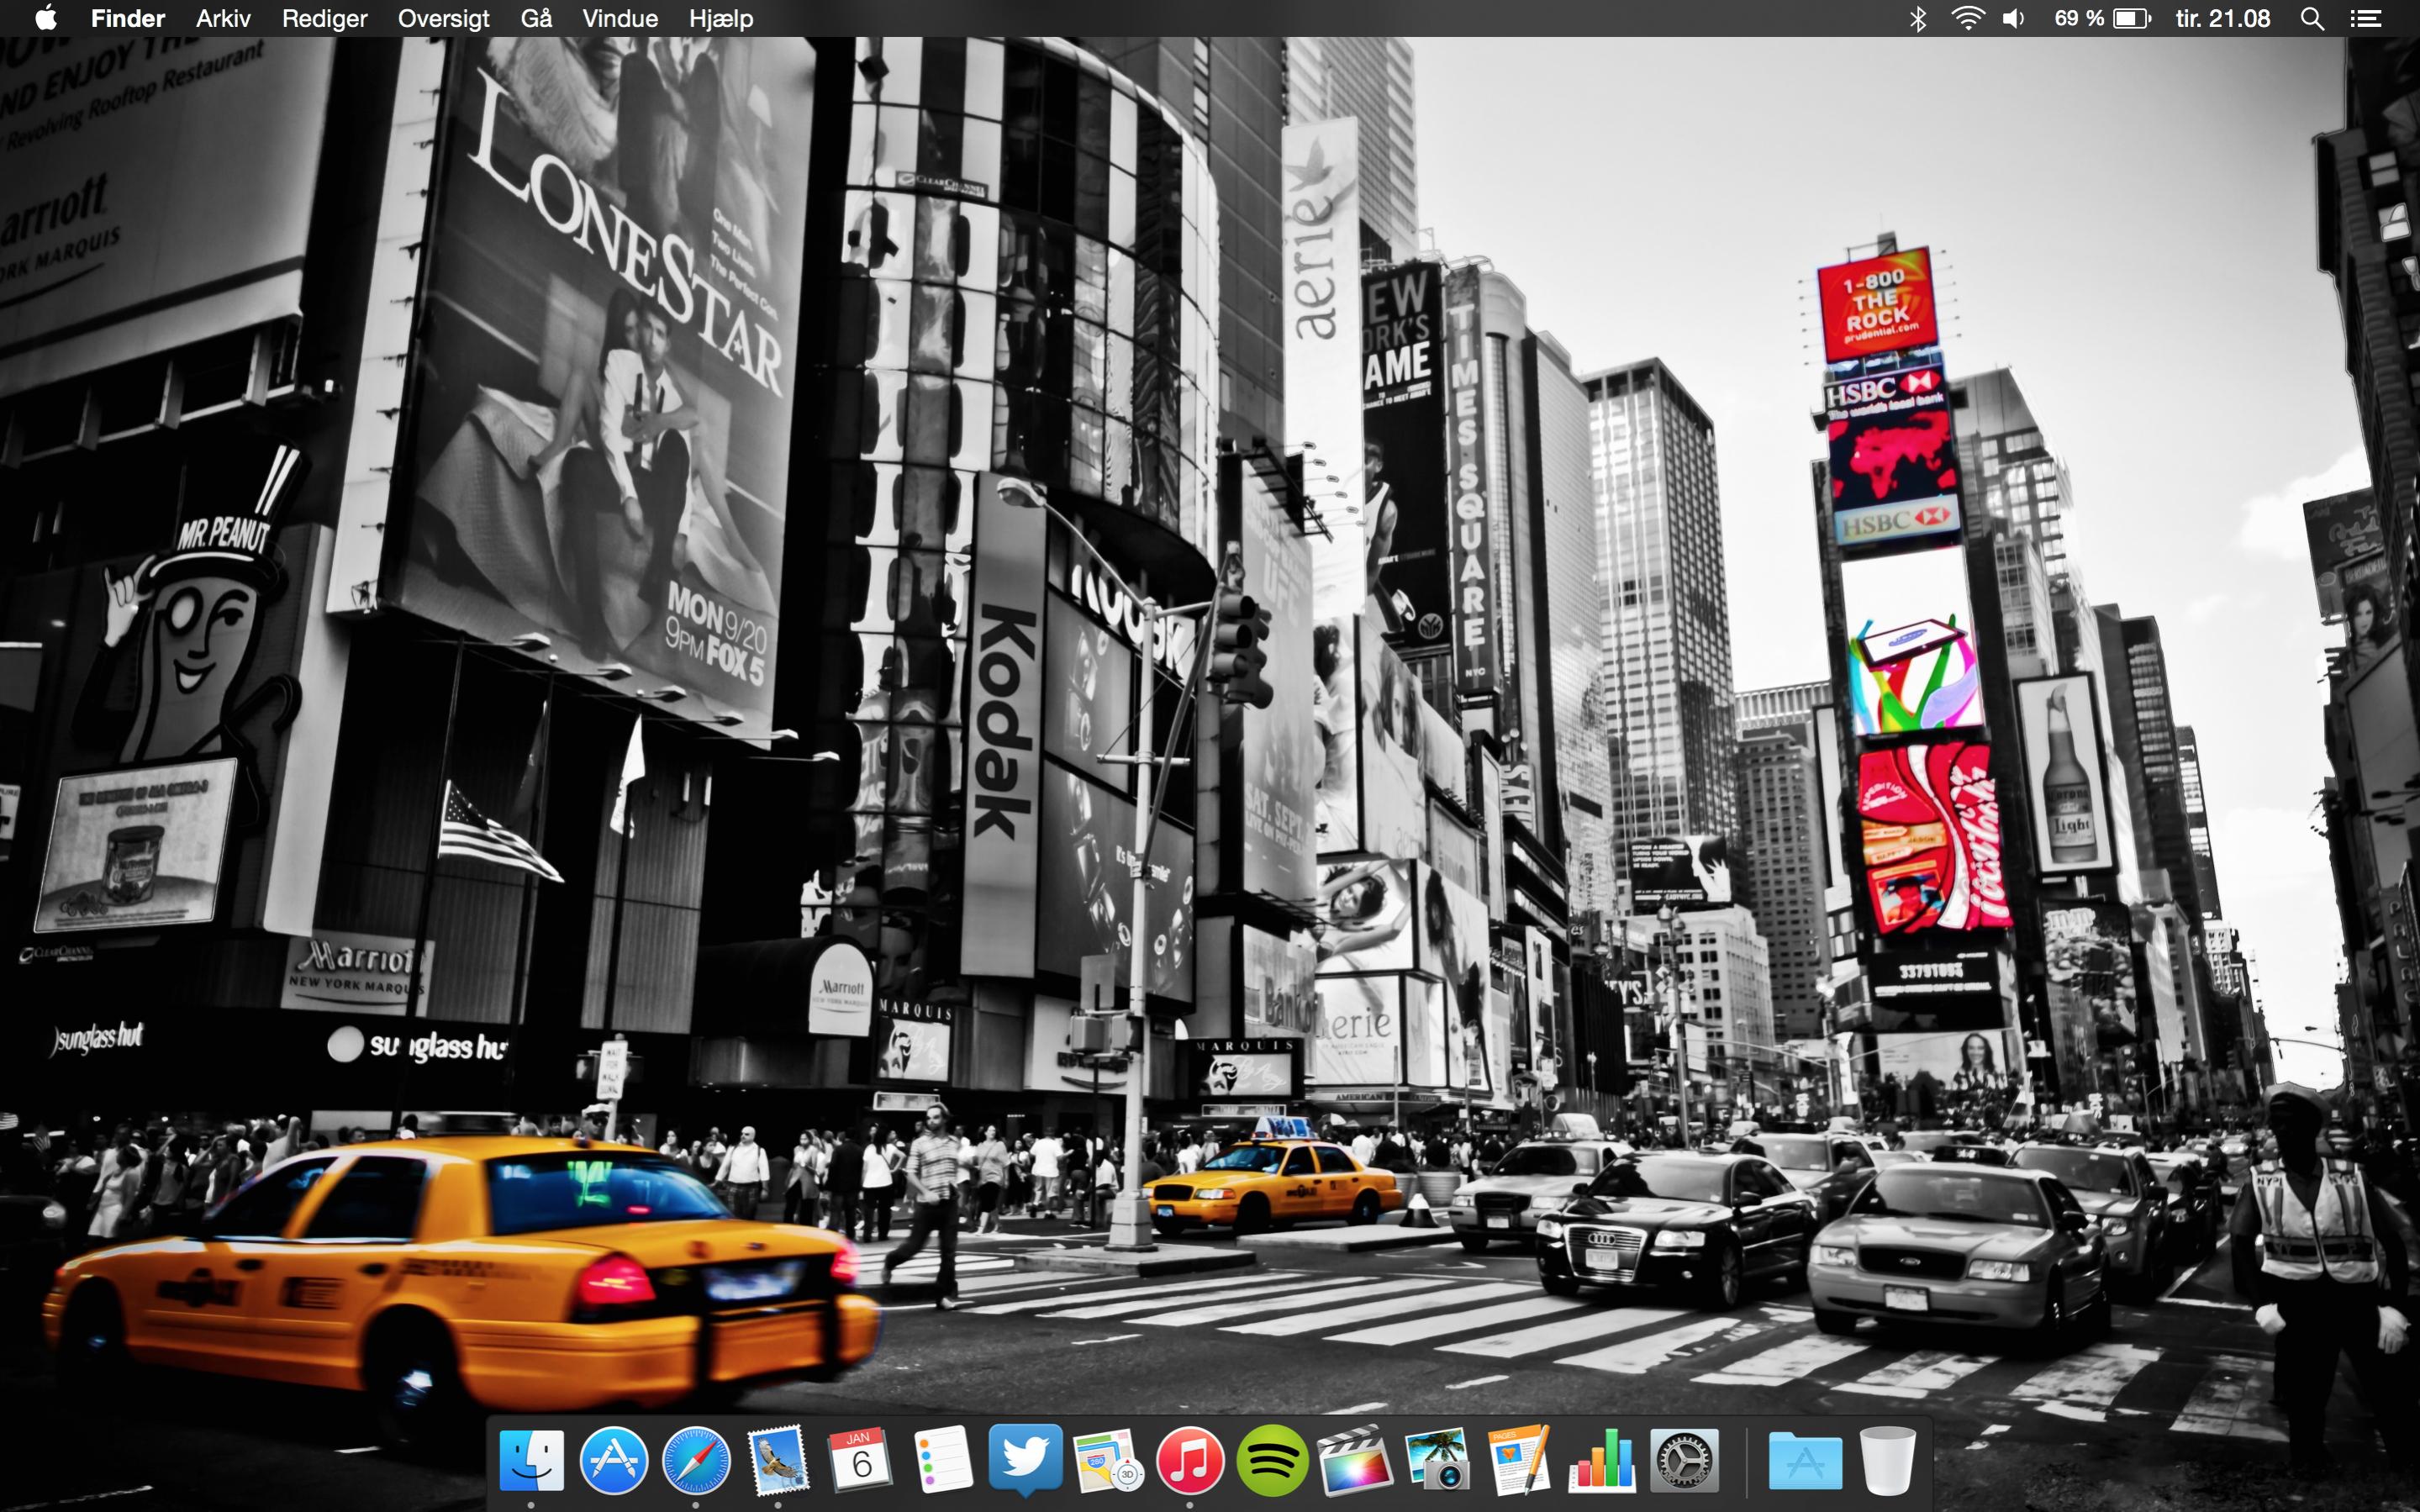Click the Bluetooth status icon
This screenshot has width=2420, height=1512.
pos(1917,18)
